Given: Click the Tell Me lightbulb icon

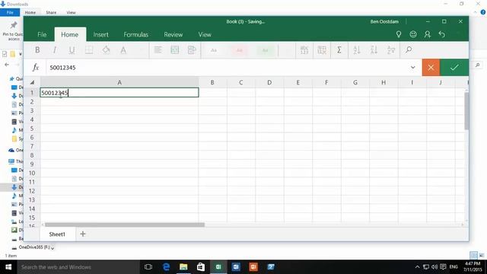Looking at the screenshot, I should [x=399, y=34].
